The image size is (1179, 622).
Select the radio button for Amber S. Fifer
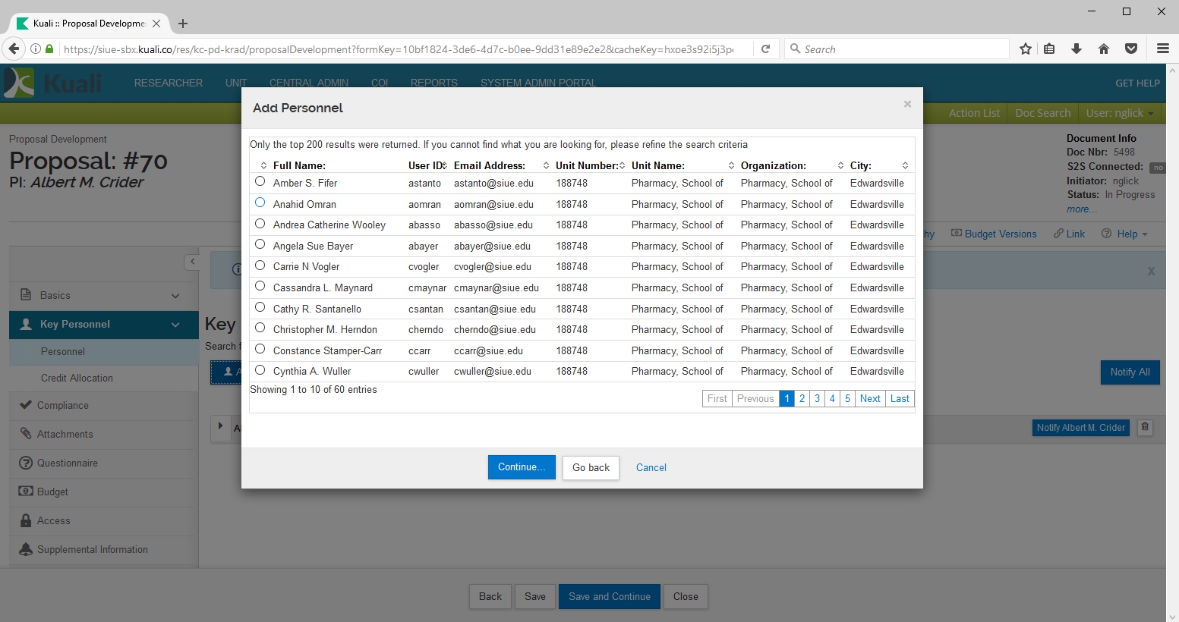[260, 182]
